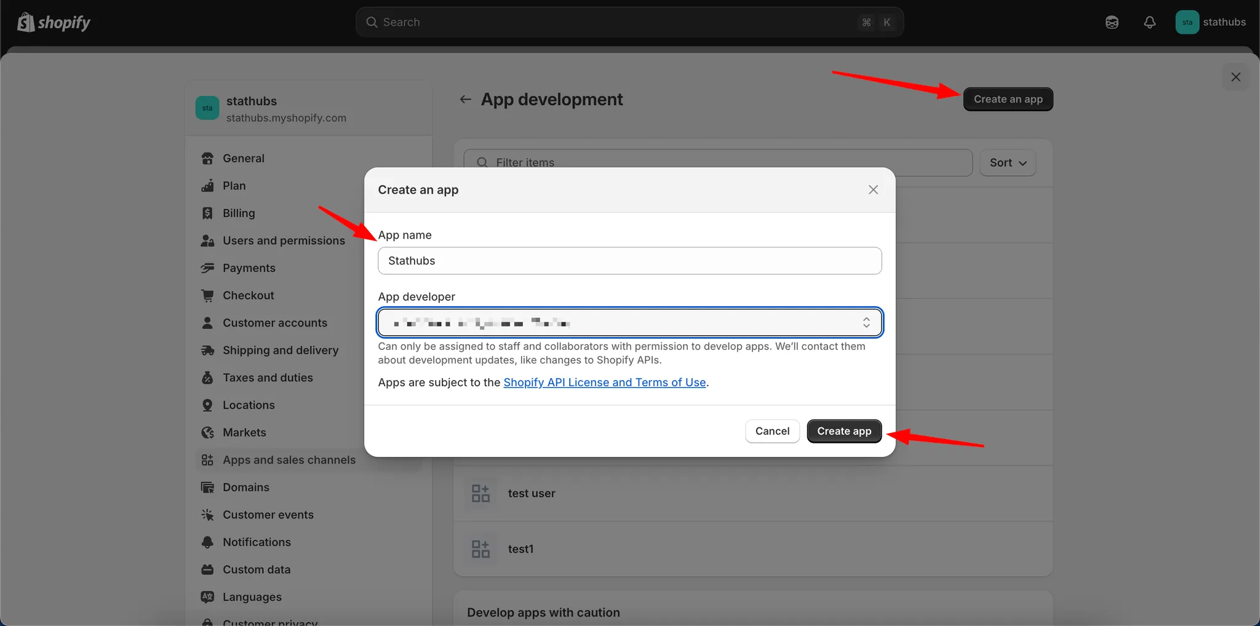Open the notifications bell

(1149, 22)
